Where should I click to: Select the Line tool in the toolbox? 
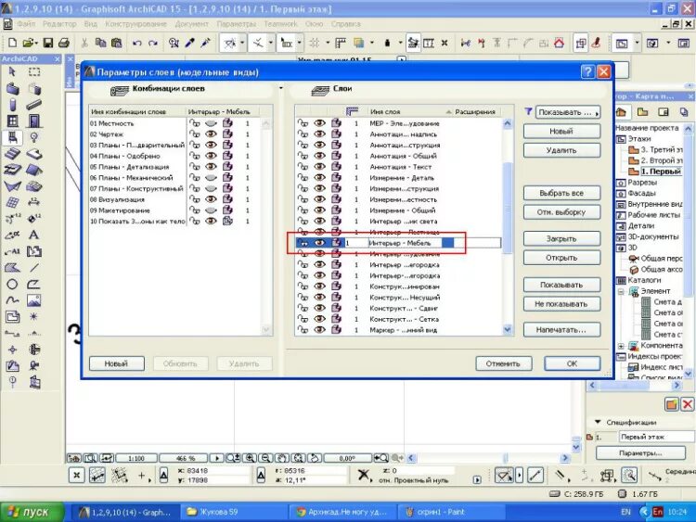34,267
